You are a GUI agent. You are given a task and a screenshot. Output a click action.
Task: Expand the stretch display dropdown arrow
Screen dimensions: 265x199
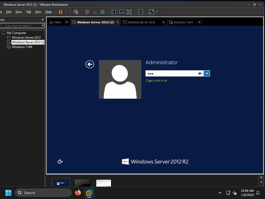[x=157, y=12]
